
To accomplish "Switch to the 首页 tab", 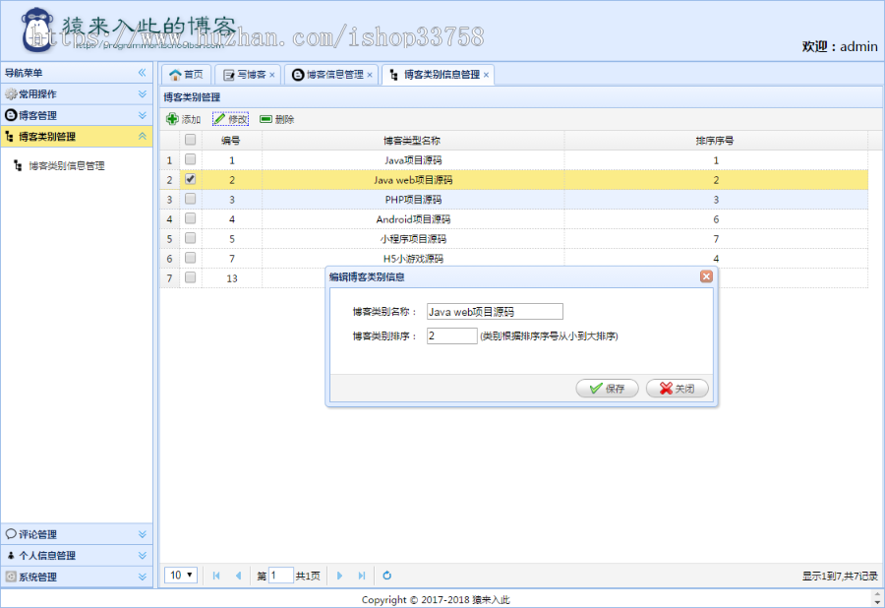I will [x=187, y=74].
